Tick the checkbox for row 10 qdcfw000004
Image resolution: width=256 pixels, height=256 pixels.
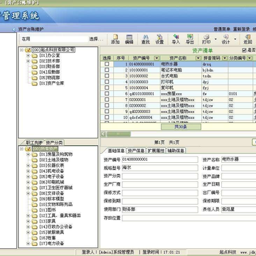coord(107,117)
